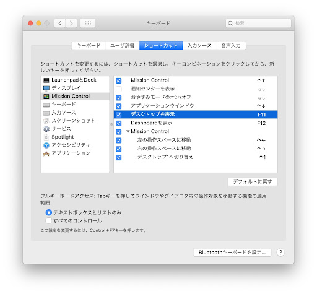This screenshot has height=294, width=317.
Task: Select the ショートカット tab
Action: pos(161,45)
